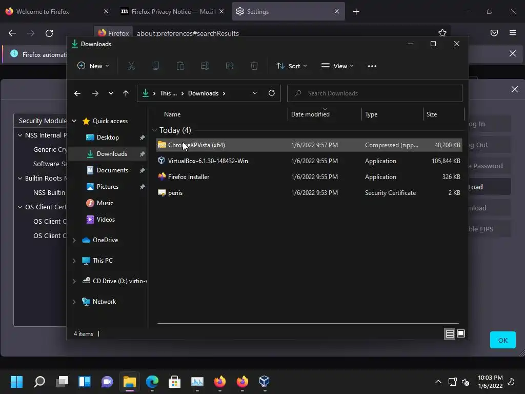
Task: Expand This PC in navigation pane
Action: [74, 261]
